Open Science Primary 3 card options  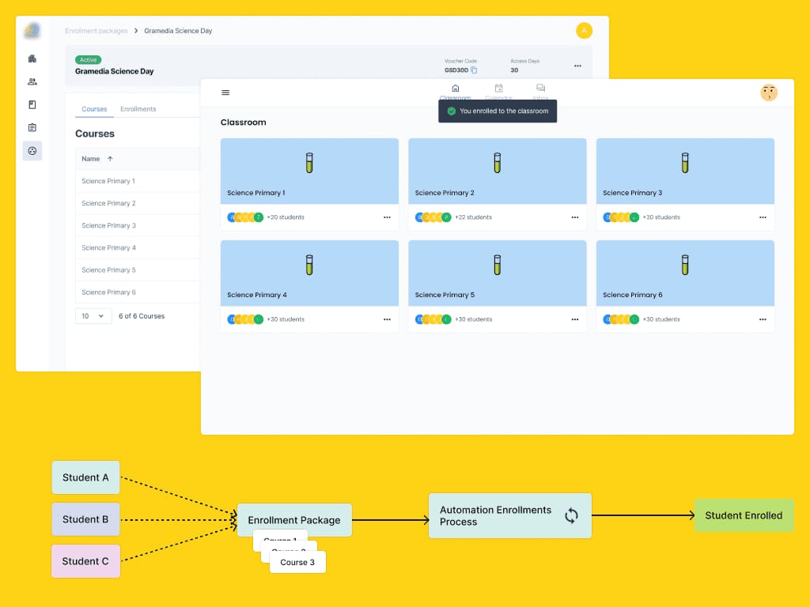coord(763,217)
